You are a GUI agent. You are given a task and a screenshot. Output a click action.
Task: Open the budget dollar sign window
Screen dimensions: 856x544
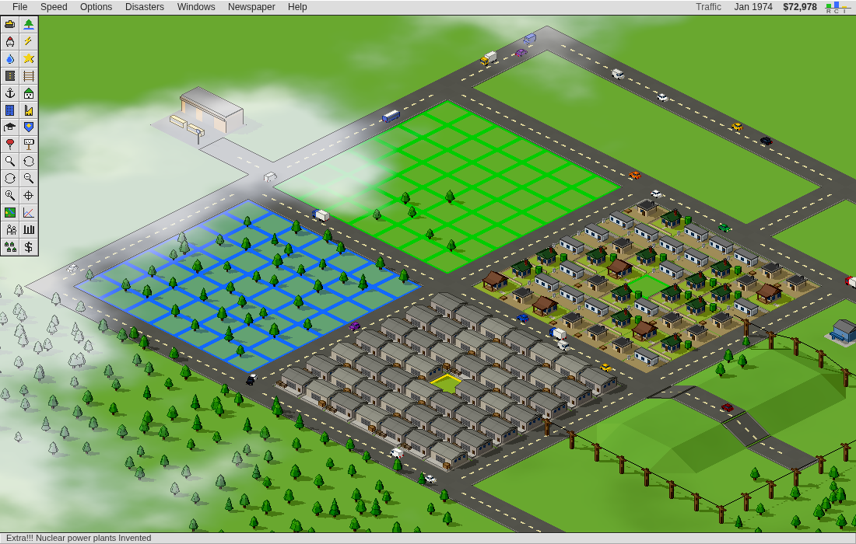click(x=28, y=247)
